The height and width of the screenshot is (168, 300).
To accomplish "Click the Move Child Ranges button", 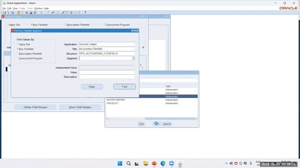I will 80,107.
